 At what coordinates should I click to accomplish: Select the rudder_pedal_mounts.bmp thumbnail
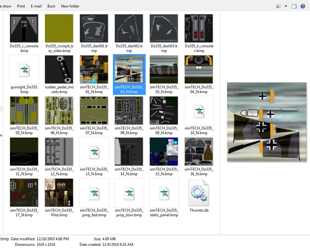(59, 69)
